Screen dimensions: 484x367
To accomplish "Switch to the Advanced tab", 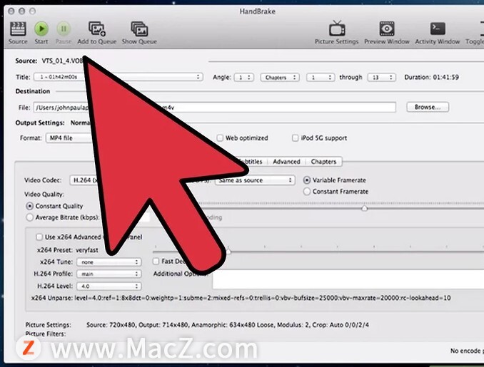I will 286,162.
